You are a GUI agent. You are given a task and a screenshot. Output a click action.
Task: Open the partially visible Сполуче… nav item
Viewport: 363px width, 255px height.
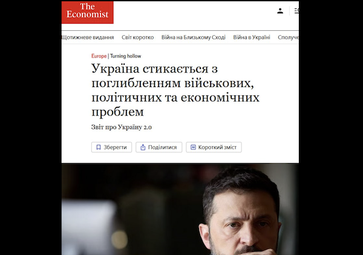tap(288, 37)
